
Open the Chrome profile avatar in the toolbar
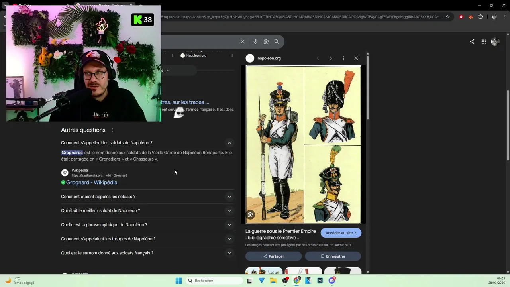pos(494,17)
